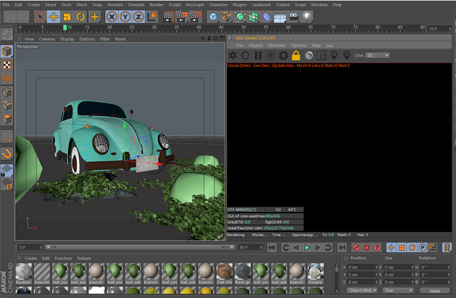Toggle Y axis lock

125,17
